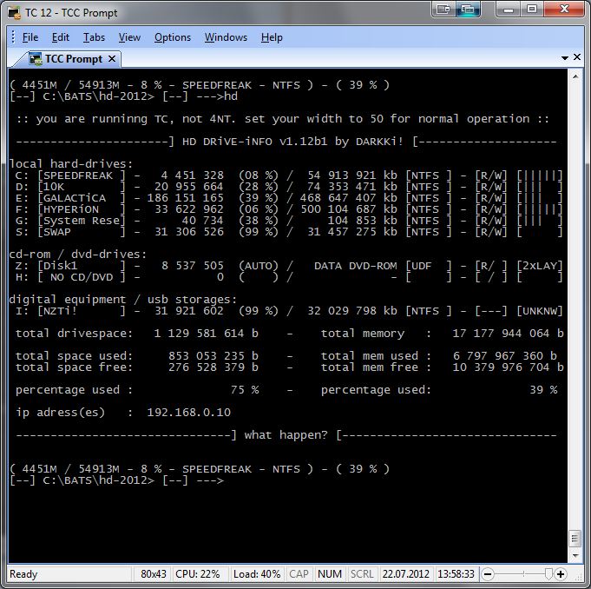Click the time 13:58:33 in status bar

[x=456, y=574]
